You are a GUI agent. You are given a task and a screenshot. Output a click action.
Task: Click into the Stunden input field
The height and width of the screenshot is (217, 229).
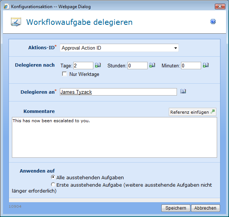pos(138,66)
